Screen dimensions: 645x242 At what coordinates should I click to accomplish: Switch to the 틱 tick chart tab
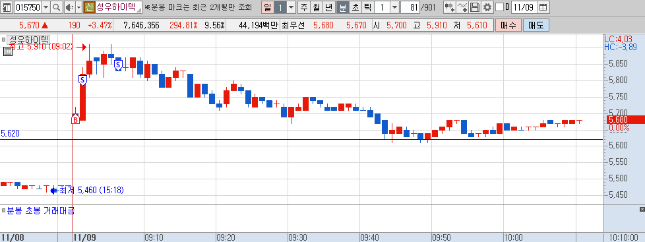(x=368, y=7)
